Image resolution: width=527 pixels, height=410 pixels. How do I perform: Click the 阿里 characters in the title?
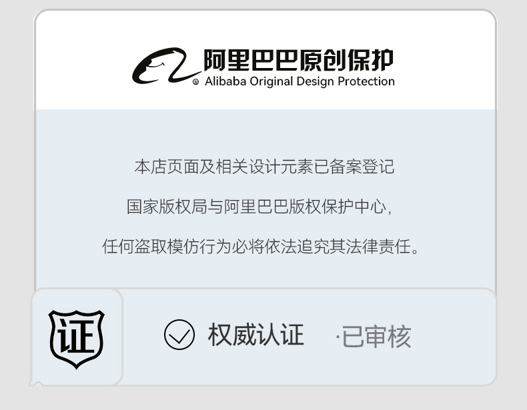click(227, 60)
